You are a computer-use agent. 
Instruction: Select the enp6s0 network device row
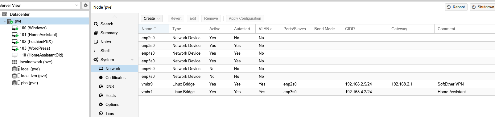(x=317, y=69)
